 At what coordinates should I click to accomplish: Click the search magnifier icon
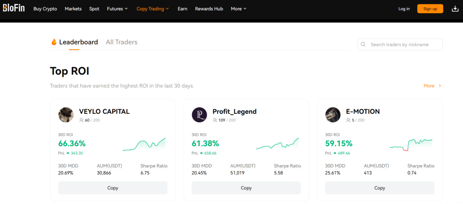[364, 44]
